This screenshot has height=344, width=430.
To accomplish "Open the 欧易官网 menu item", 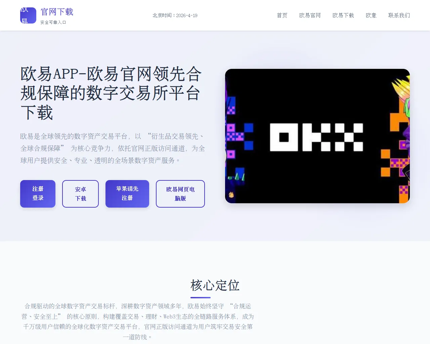I will tap(310, 15).
